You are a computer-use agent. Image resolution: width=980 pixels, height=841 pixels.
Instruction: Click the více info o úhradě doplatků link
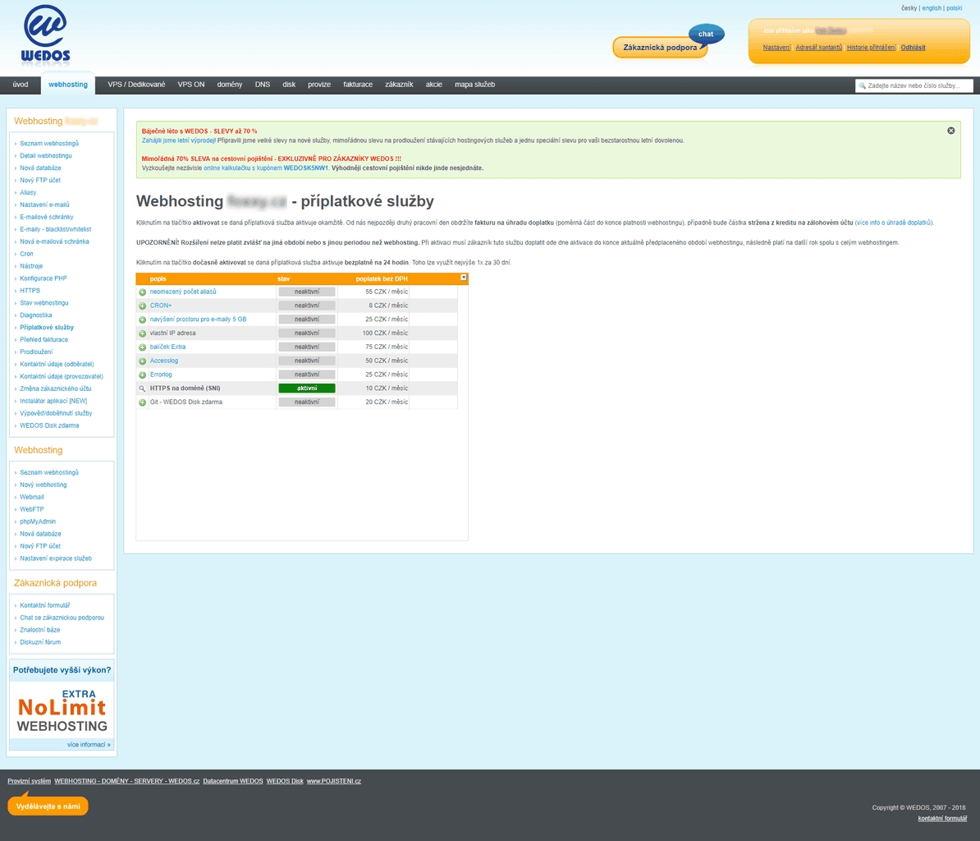pyautogui.click(x=894, y=223)
